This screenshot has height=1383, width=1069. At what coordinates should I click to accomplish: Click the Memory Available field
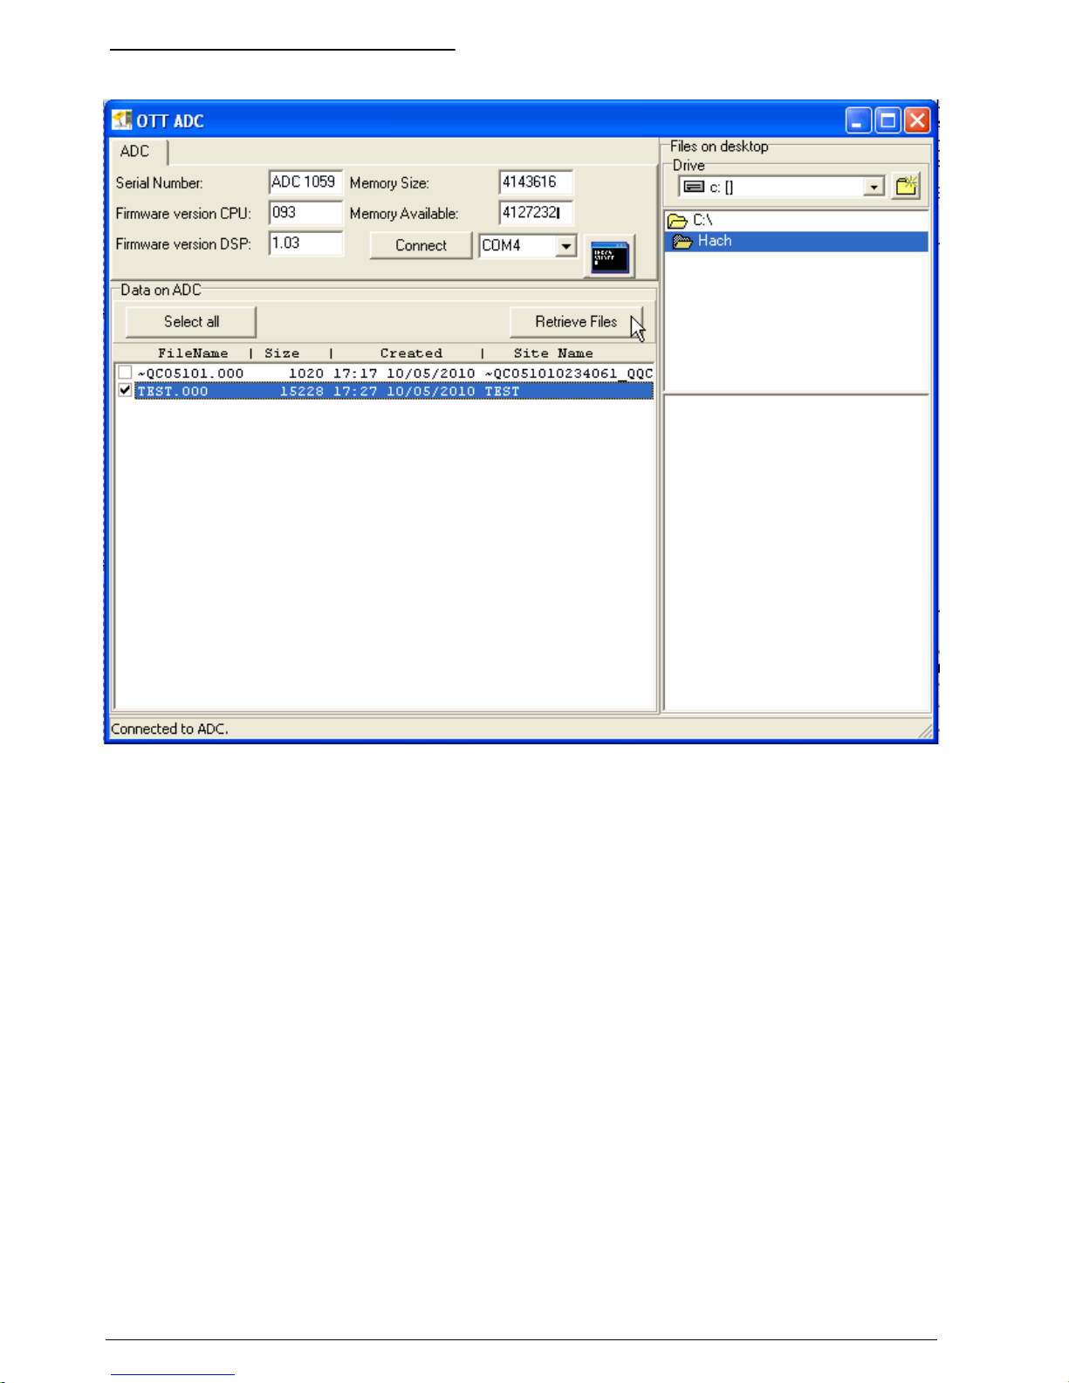tap(536, 212)
